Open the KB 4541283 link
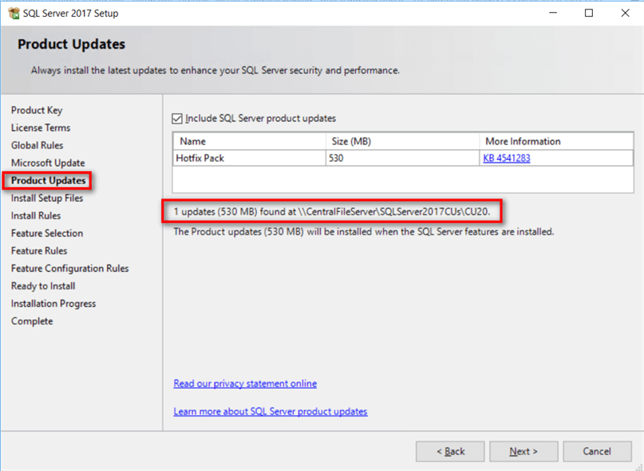Viewport: 644px width, 471px height. tap(507, 158)
